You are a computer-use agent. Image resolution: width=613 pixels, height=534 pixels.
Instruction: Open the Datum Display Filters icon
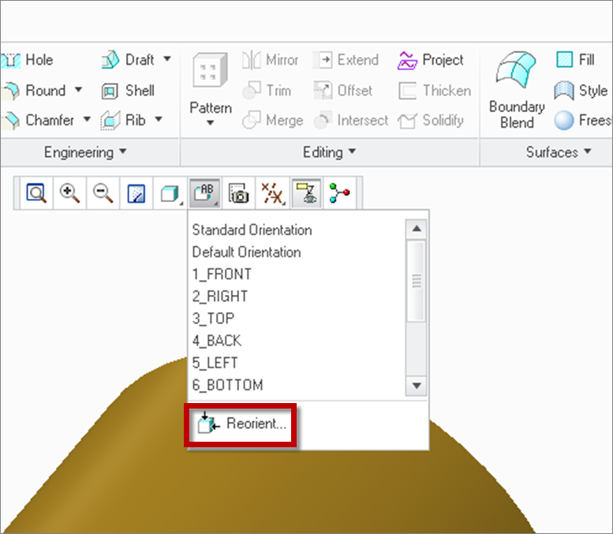pyautogui.click(x=272, y=193)
